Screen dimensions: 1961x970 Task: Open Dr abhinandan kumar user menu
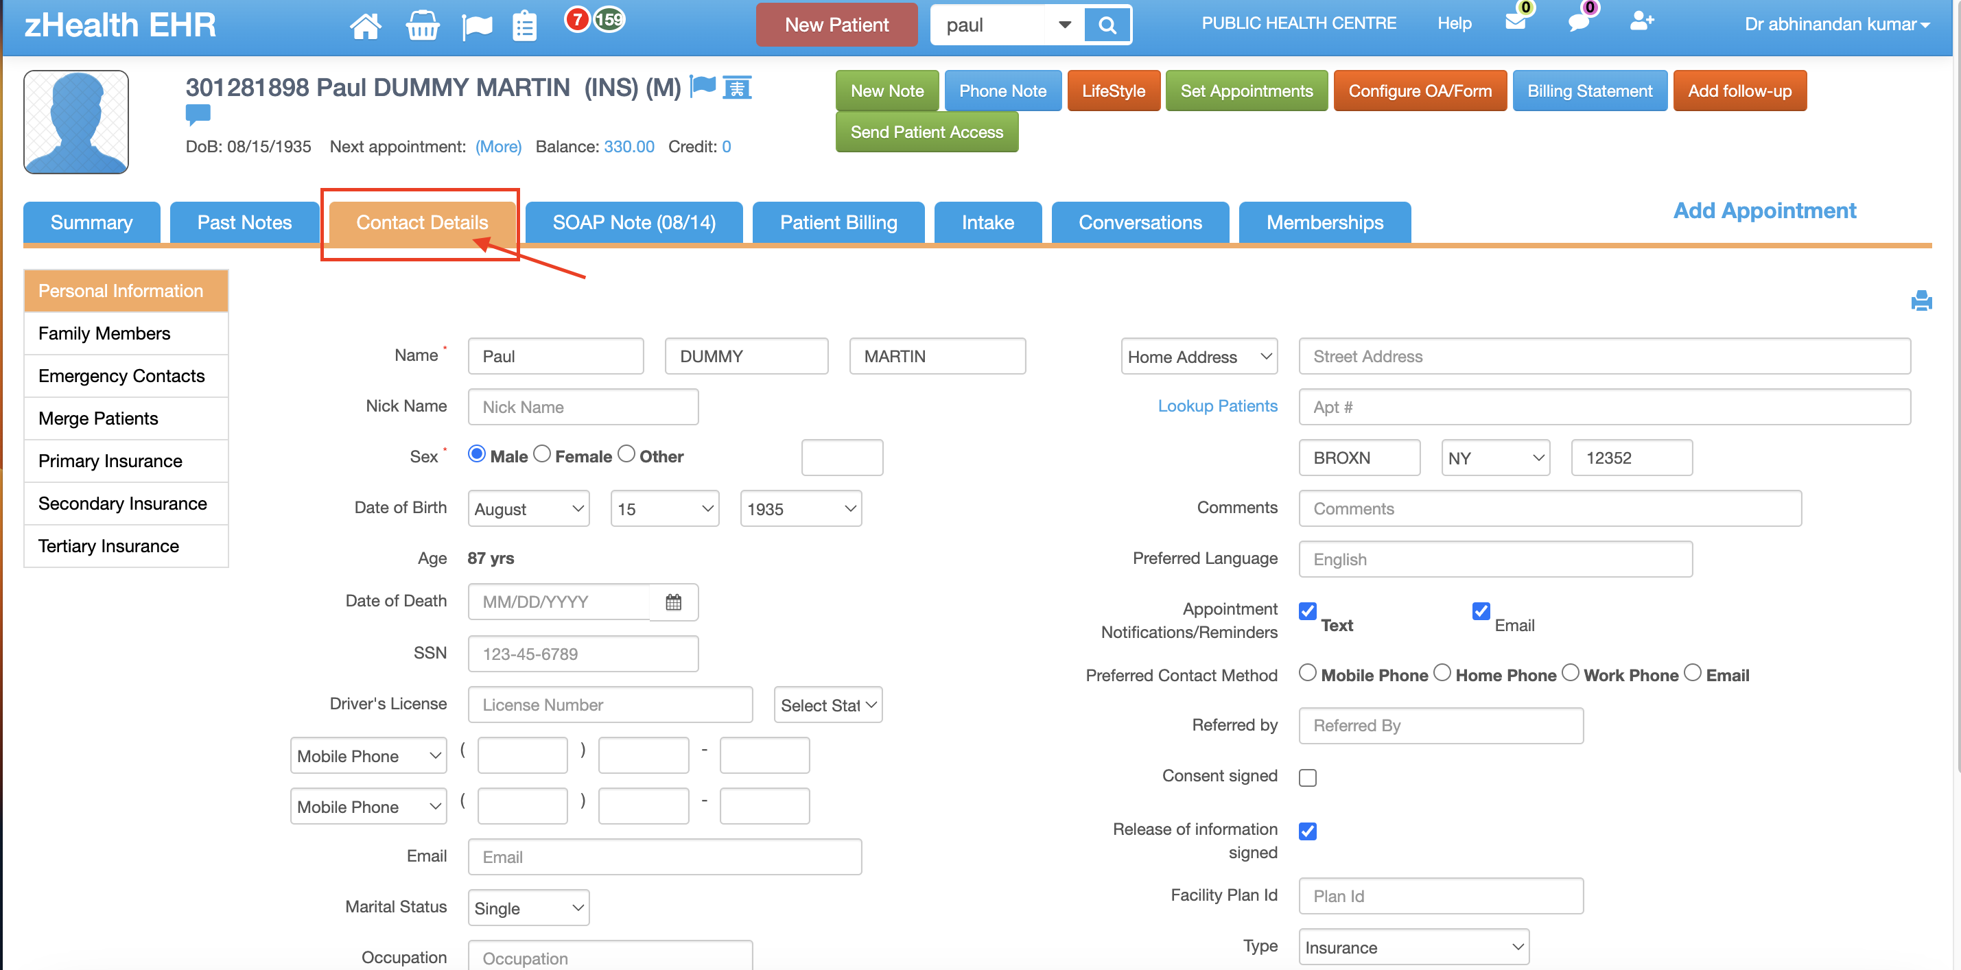pos(1837,25)
